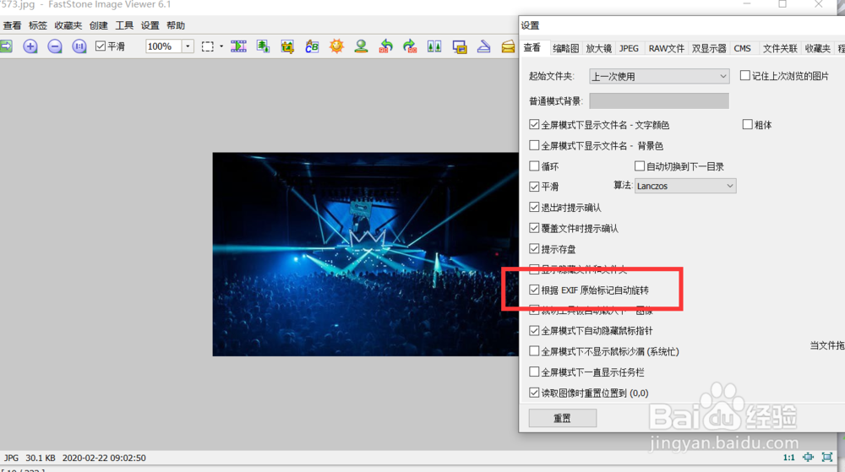Screen dimensions: 845x472
Task: Click the full screen icon in status bar
Action: [x=827, y=458]
